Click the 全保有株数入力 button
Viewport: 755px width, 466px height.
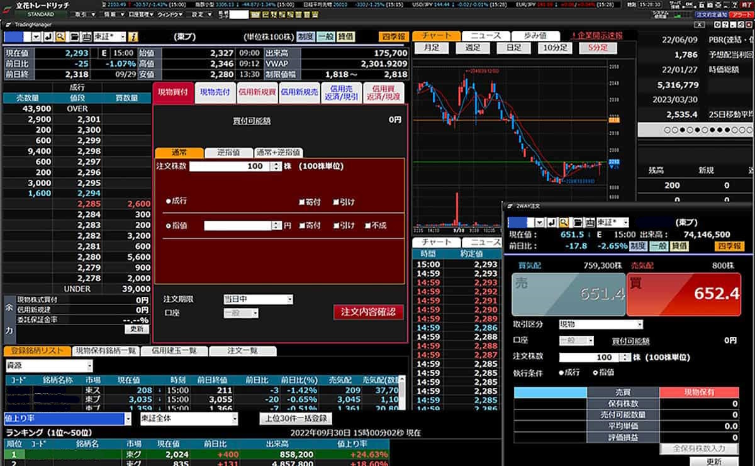[x=699, y=448]
